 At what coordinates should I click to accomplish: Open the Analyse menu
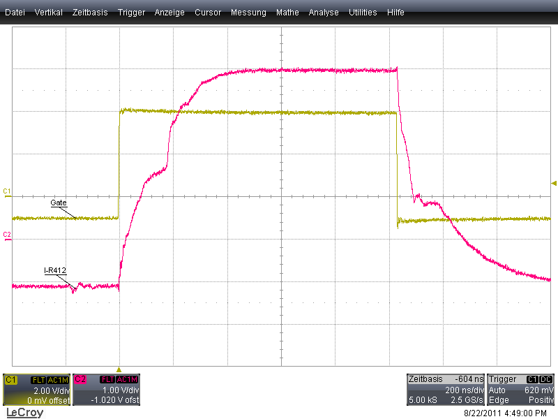324,13
